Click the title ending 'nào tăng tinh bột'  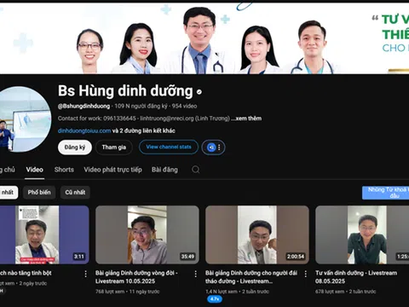point(26,273)
